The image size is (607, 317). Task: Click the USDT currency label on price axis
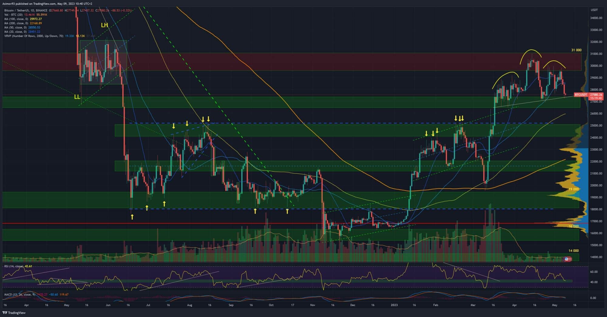click(594, 10)
